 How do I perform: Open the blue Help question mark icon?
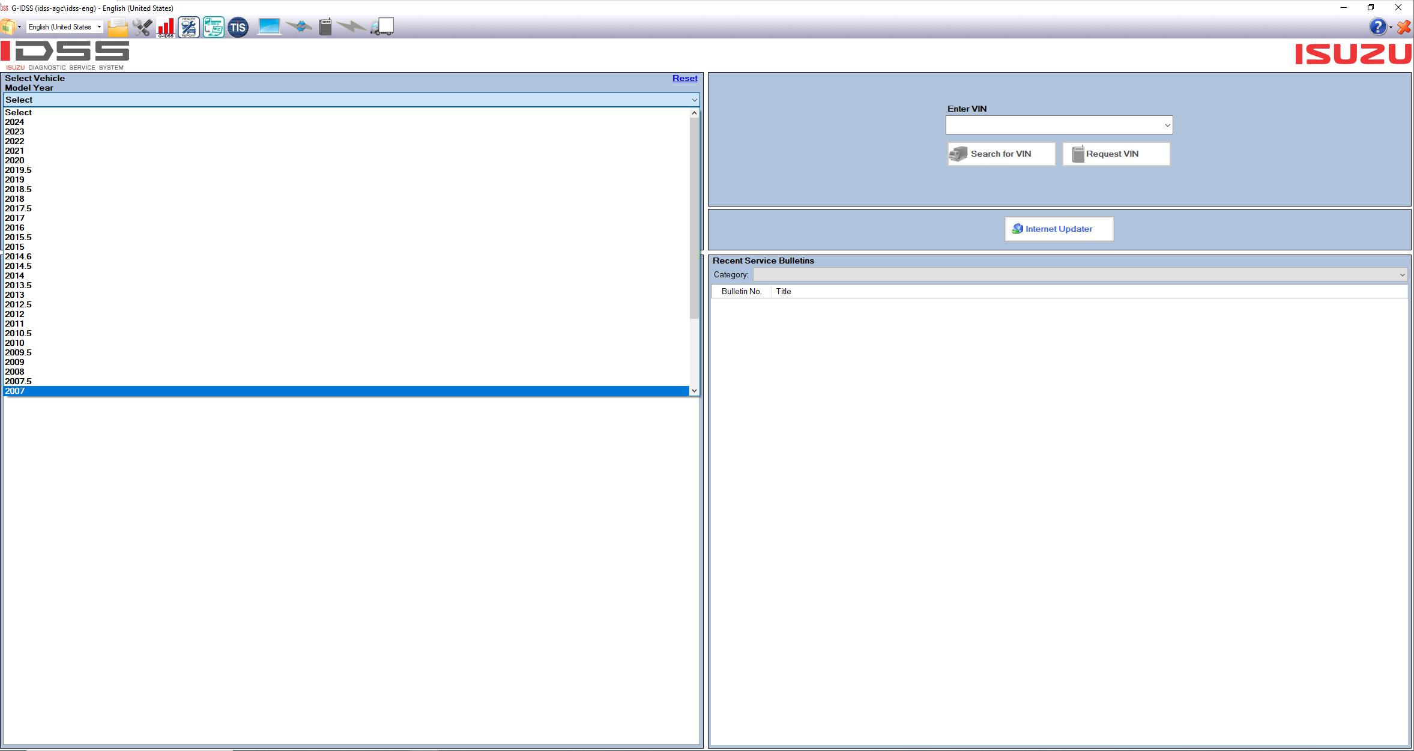point(1377,27)
